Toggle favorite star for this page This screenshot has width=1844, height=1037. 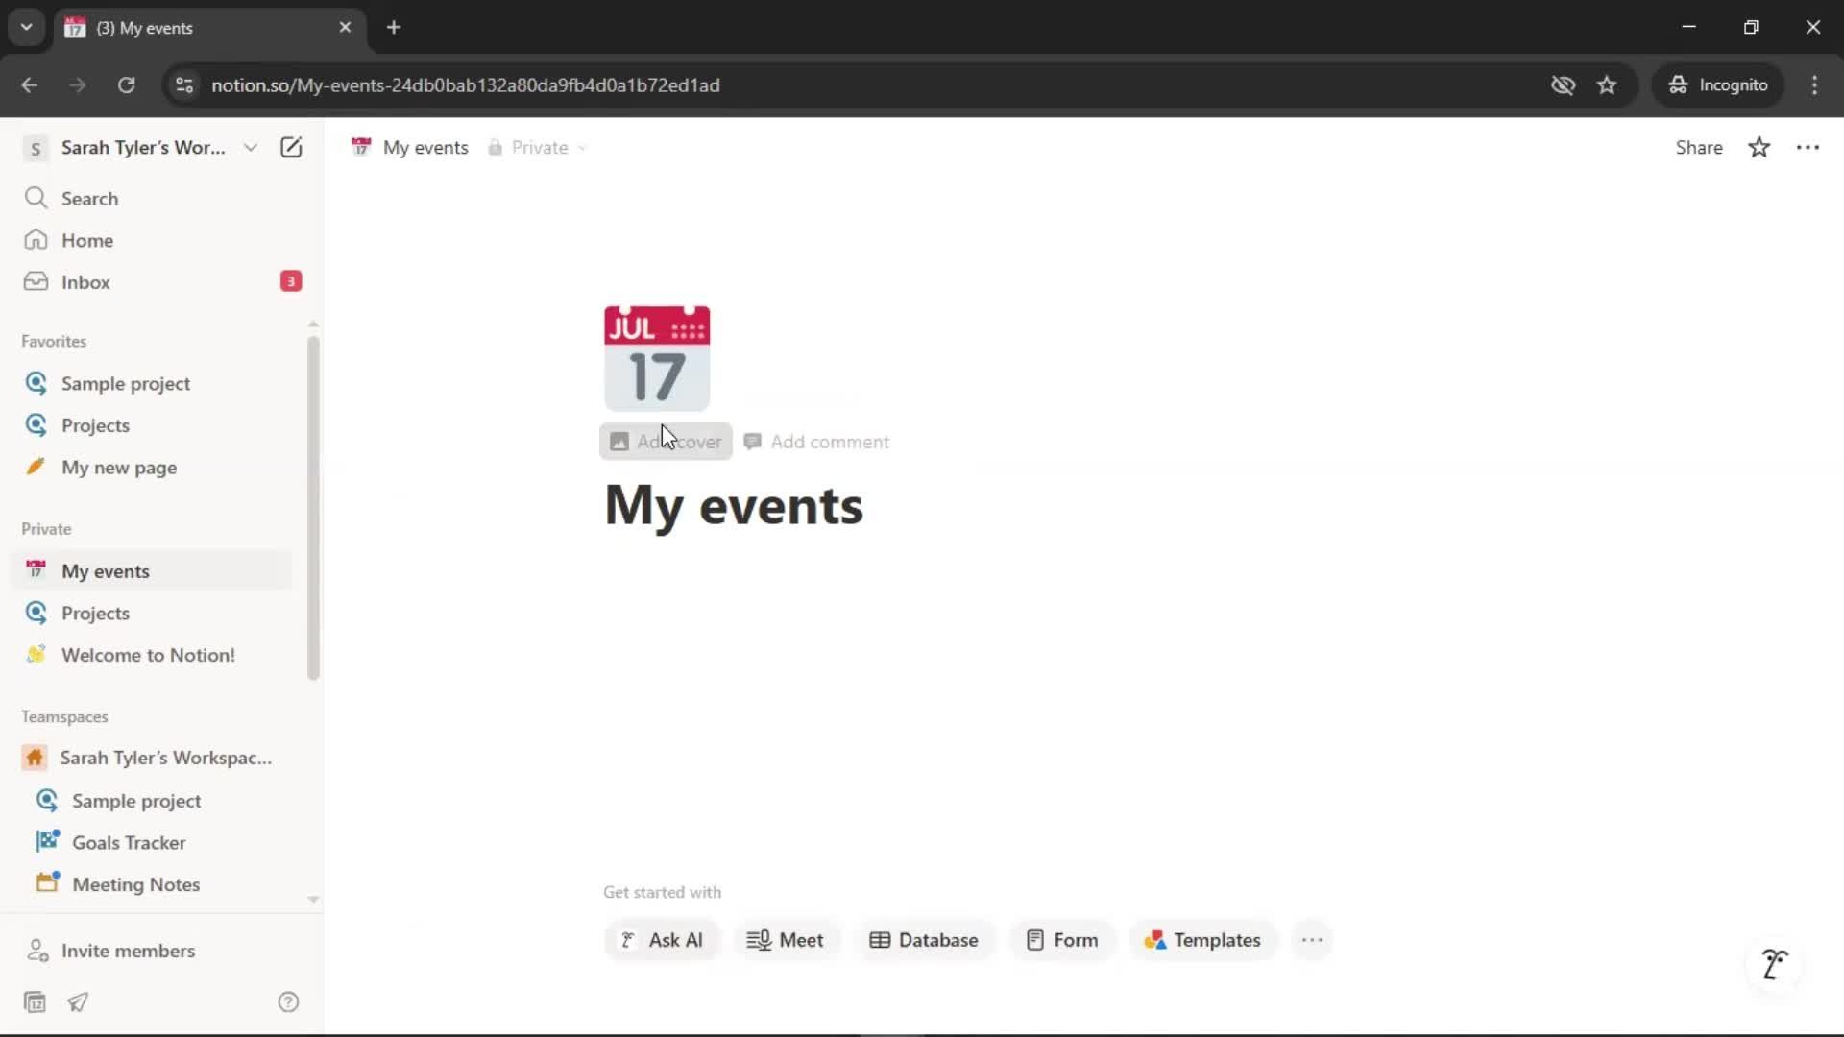point(1759,147)
